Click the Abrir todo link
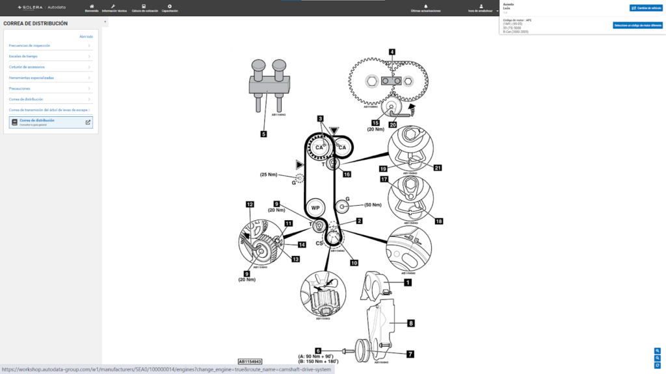The image size is (666, 374). pyautogui.click(x=86, y=36)
